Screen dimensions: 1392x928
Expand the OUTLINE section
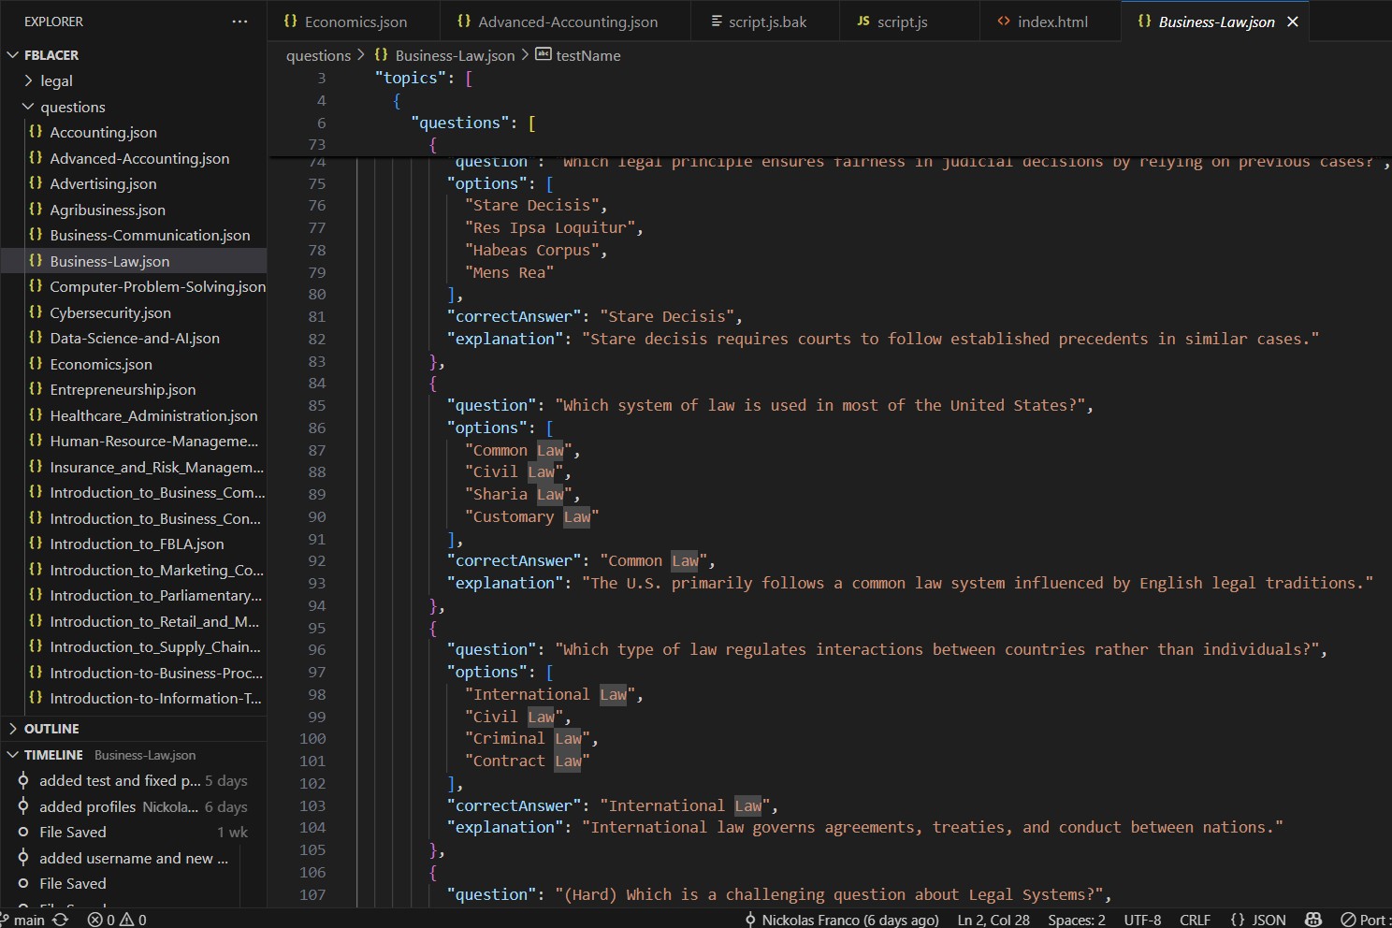point(51,729)
